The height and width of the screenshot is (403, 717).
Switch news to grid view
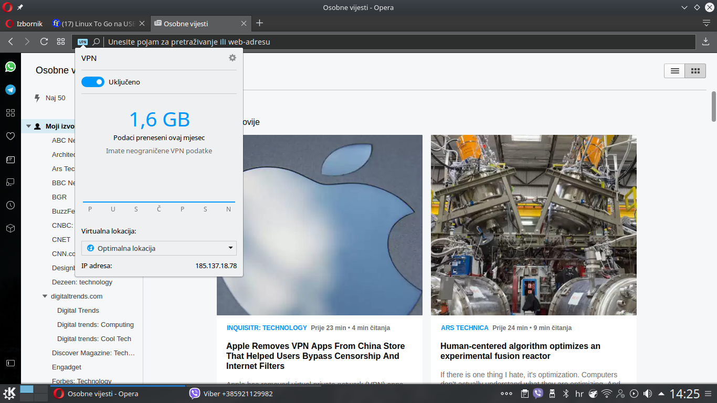pos(695,71)
